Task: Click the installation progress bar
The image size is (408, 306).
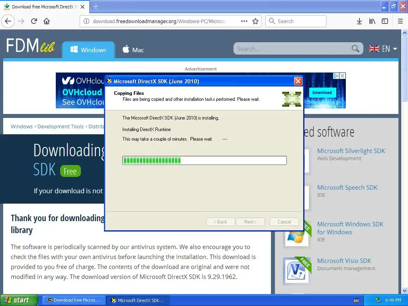Action: point(204,160)
